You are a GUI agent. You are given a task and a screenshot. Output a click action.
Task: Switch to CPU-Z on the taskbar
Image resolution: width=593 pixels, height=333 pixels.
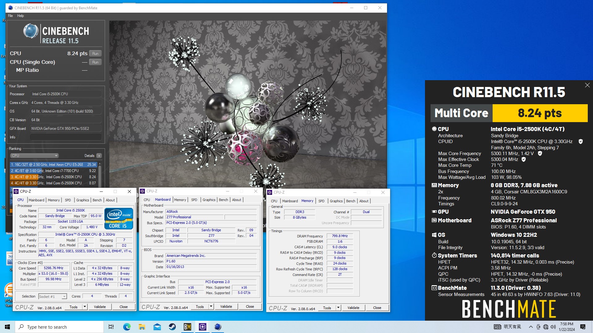[x=202, y=327]
